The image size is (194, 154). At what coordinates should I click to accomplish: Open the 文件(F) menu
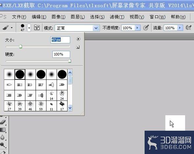pyautogui.click(x=19, y=17)
